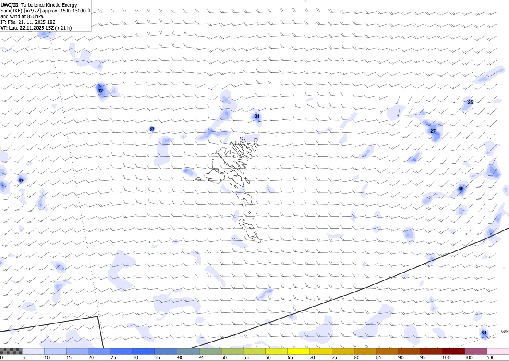Select the 75–80 orange legend swatch

click(343, 351)
